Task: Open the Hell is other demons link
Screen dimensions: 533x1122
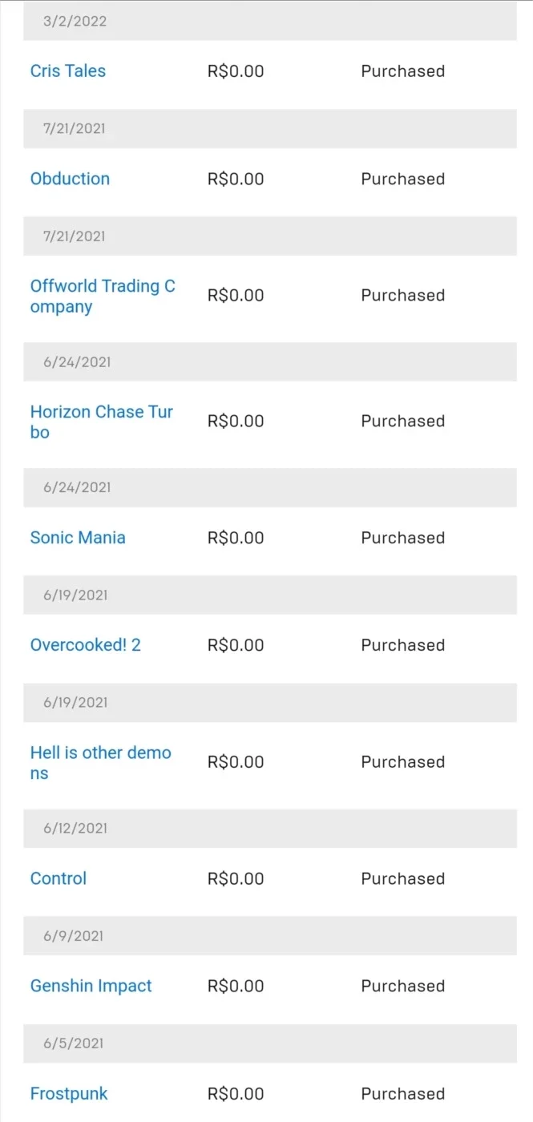Action: pos(101,762)
